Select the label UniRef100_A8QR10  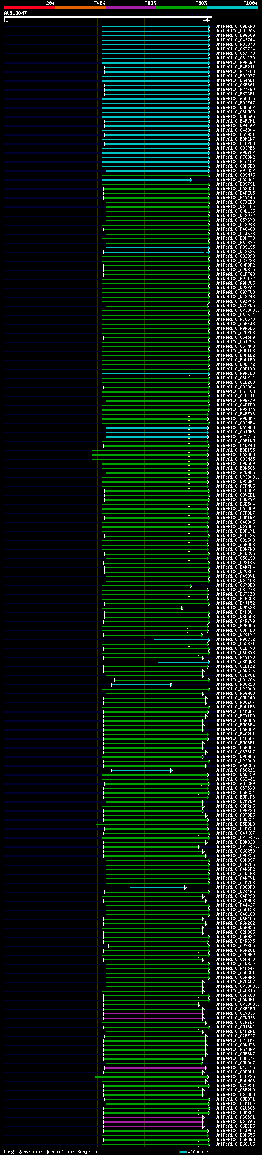(235, 684)
